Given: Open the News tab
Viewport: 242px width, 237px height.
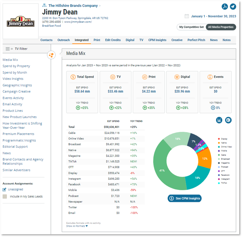Looking at the screenshot, I should [214, 40].
